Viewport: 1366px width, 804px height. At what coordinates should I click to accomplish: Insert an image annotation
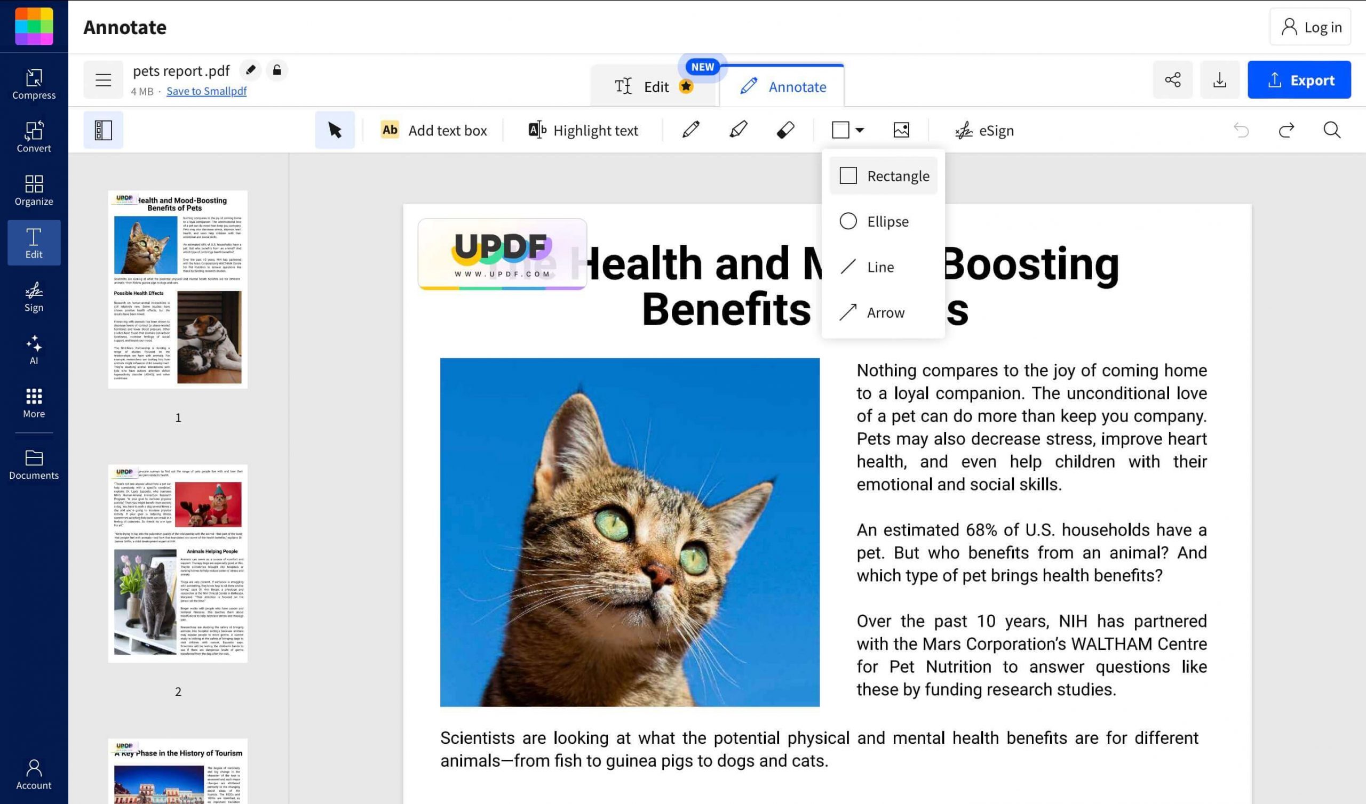point(901,130)
